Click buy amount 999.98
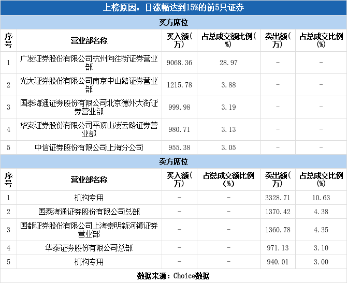 (179, 107)
